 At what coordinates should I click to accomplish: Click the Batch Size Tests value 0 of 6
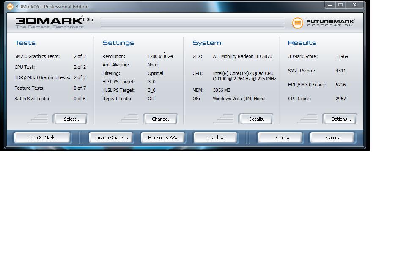(x=80, y=99)
